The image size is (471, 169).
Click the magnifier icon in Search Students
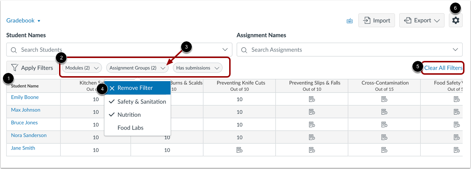[x=14, y=50]
